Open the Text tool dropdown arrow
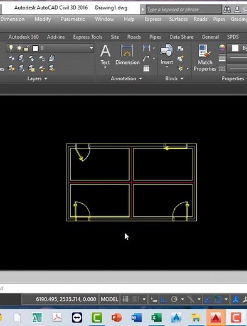The height and width of the screenshot is (326, 247). pos(105,68)
